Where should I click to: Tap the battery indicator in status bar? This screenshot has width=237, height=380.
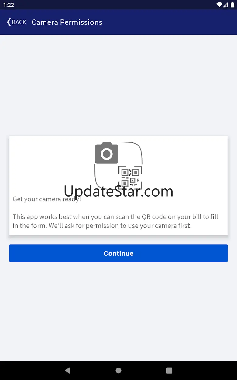[x=232, y=5]
